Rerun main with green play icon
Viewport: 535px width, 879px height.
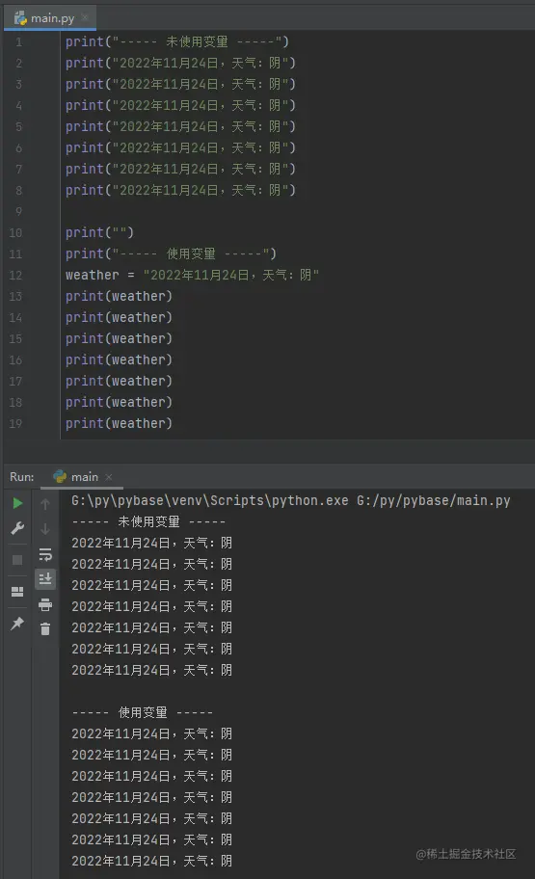(17, 503)
